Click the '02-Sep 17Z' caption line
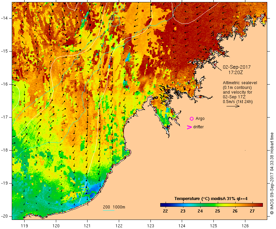The image size is (276, 229). click(x=234, y=97)
